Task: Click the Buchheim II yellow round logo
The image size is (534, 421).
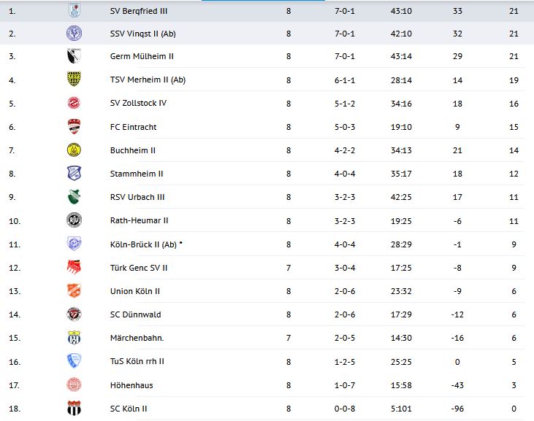Action: [x=74, y=150]
